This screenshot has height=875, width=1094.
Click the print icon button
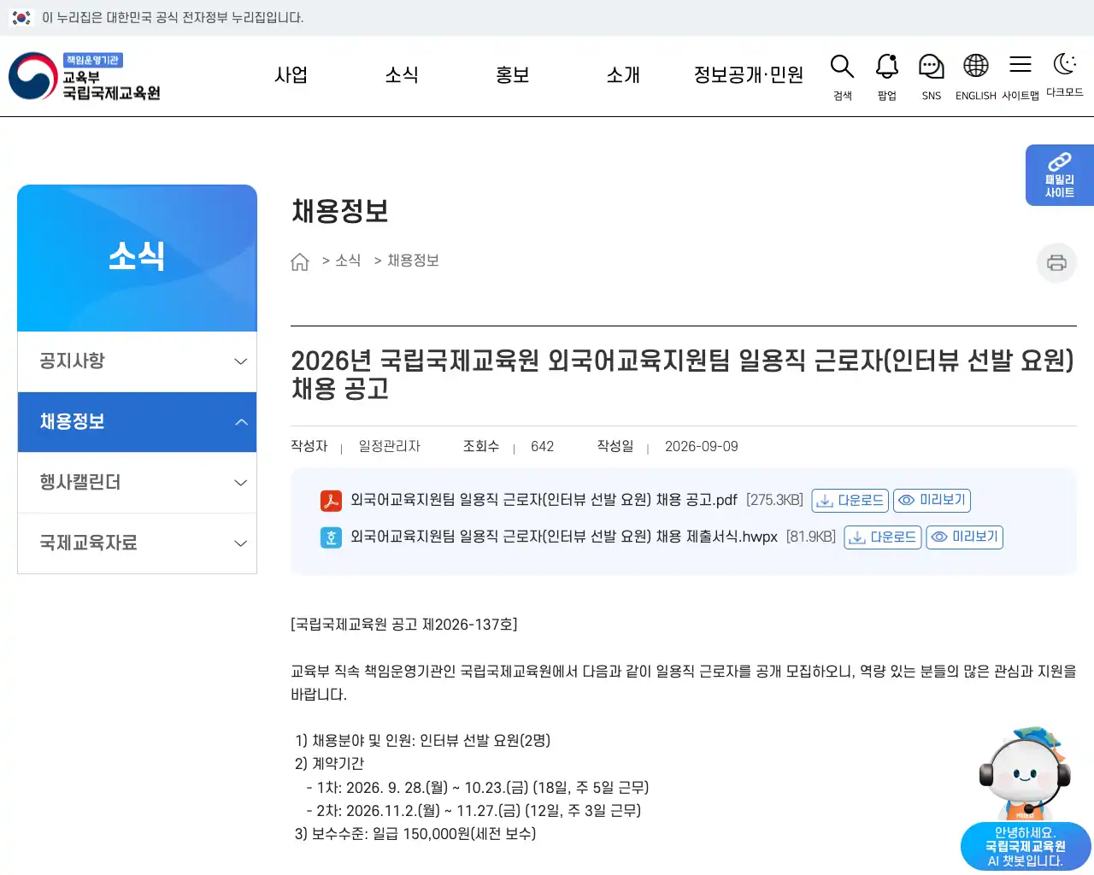click(x=1056, y=262)
